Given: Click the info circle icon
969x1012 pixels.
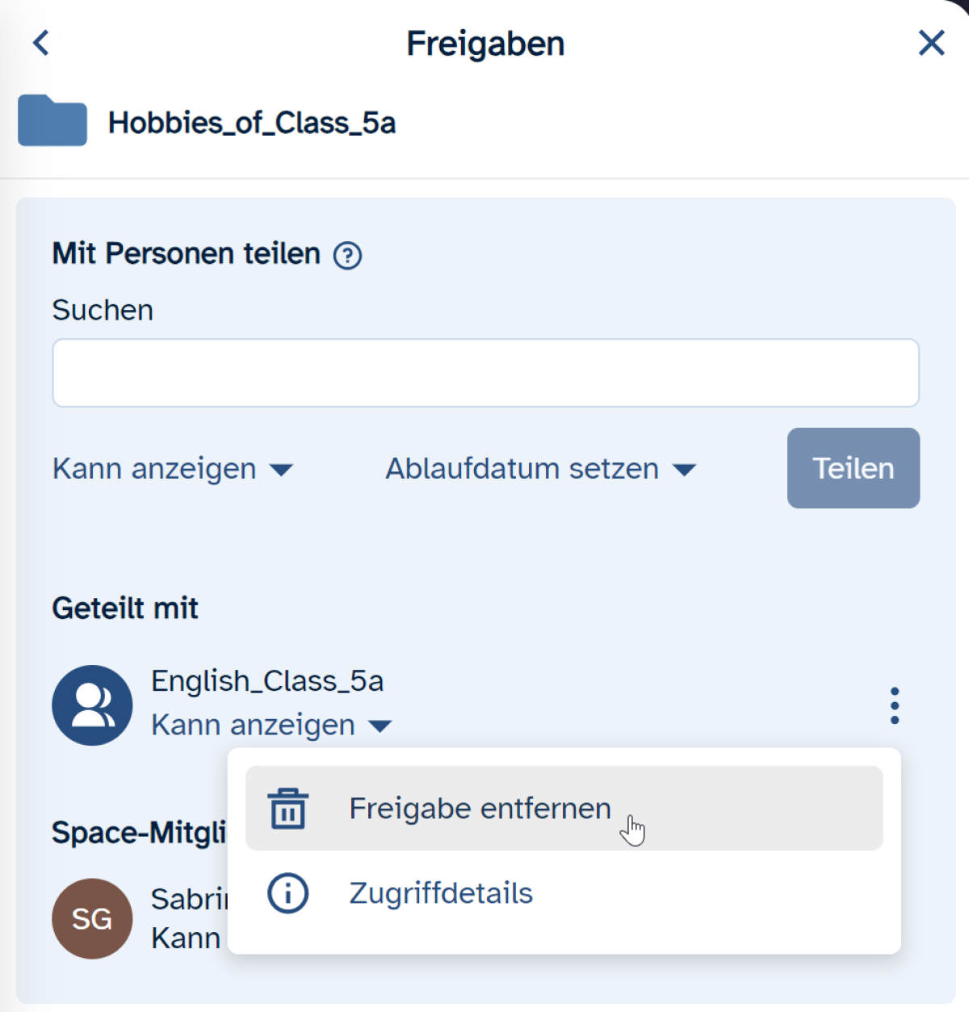Looking at the screenshot, I should 288,893.
